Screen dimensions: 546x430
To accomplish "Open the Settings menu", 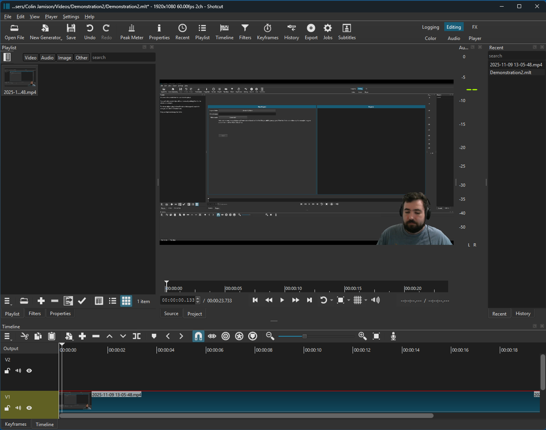I will [71, 16].
